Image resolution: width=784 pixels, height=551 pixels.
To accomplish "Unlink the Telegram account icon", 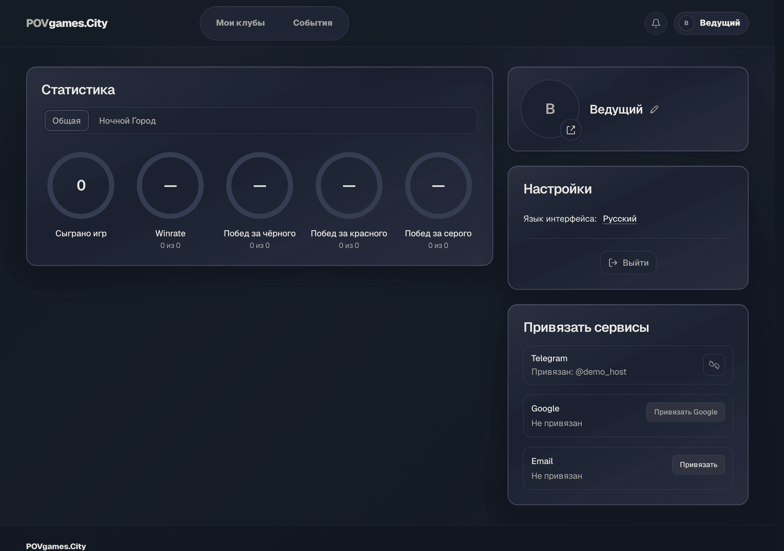I will [714, 365].
